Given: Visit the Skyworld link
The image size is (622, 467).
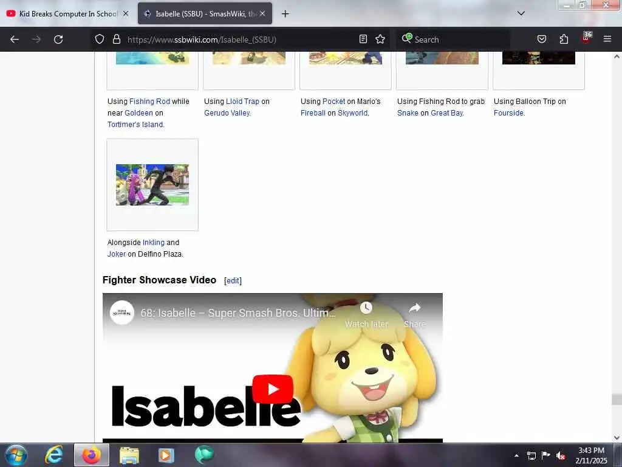Looking at the screenshot, I should (353, 113).
